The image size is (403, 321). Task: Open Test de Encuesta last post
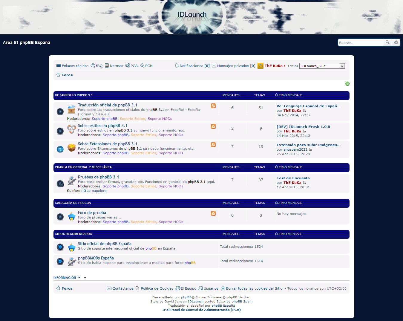(x=293, y=178)
